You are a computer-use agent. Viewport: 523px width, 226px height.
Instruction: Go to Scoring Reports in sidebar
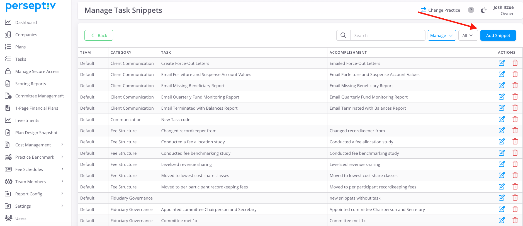[30, 84]
